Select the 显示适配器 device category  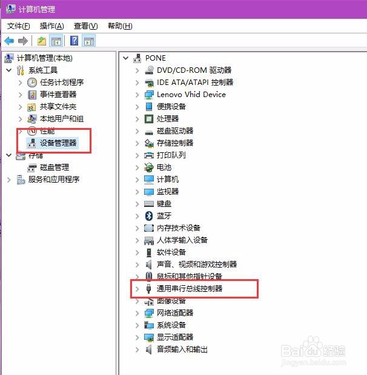click(x=175, y=337)
